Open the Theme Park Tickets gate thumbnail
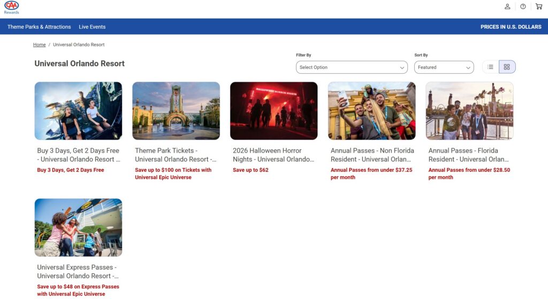Image resolution: width=548 pixels, height=300 pixels. [x=176, y=111]
